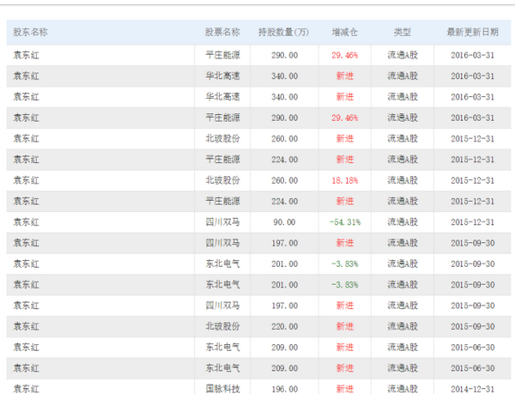Click the 220.00 holding amount
The height and width of the screenshot is (394, 515).
[284, 327]
